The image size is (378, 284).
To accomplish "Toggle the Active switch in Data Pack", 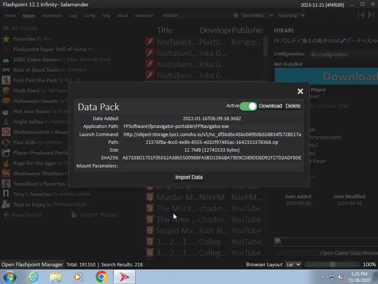I will (248, 106).
